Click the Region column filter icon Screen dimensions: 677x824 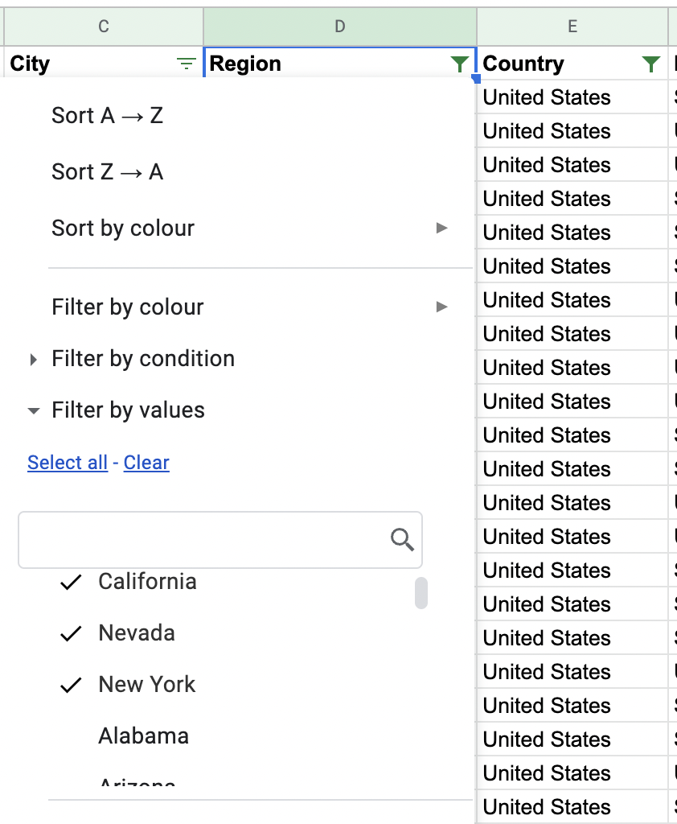[x=459, y=64]
